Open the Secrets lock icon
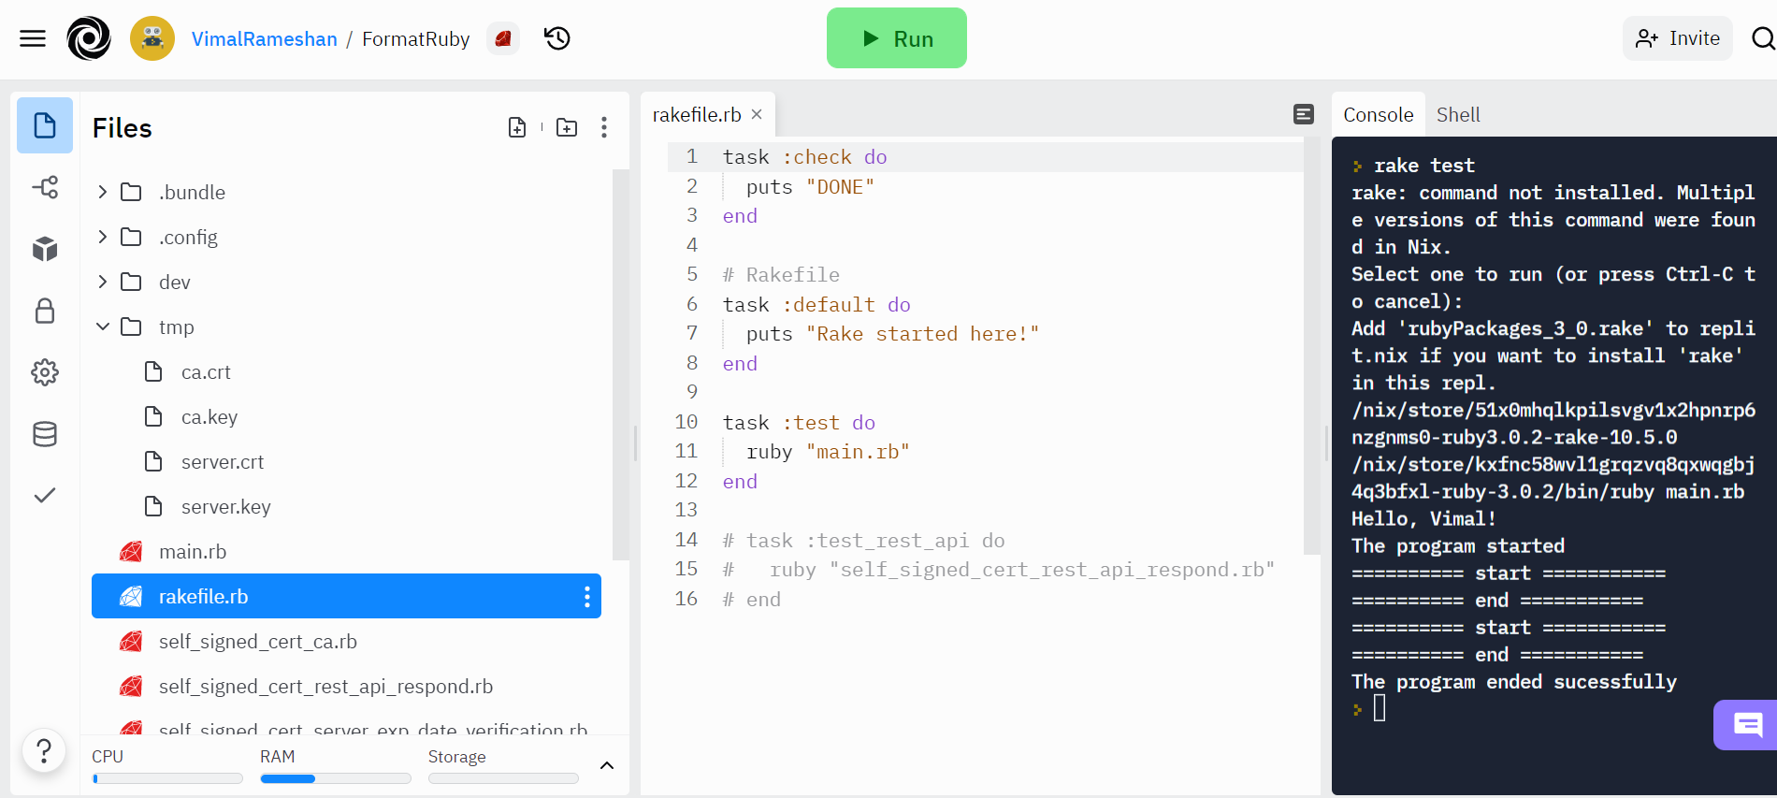The image size is (1777, 798). pos(45,311)
